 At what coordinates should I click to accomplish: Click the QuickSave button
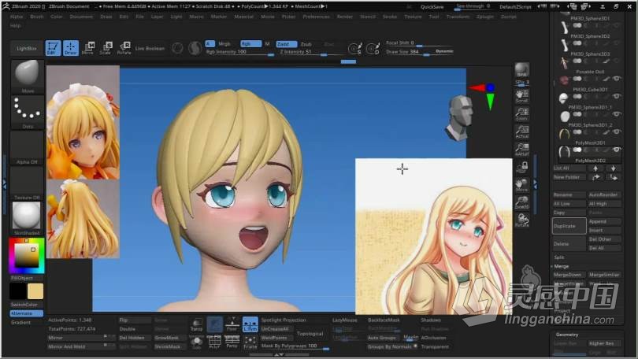(432, 7)
